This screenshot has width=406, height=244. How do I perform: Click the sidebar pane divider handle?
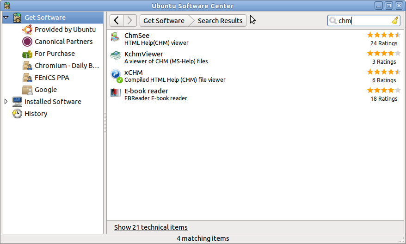click(x=105, y=122)
